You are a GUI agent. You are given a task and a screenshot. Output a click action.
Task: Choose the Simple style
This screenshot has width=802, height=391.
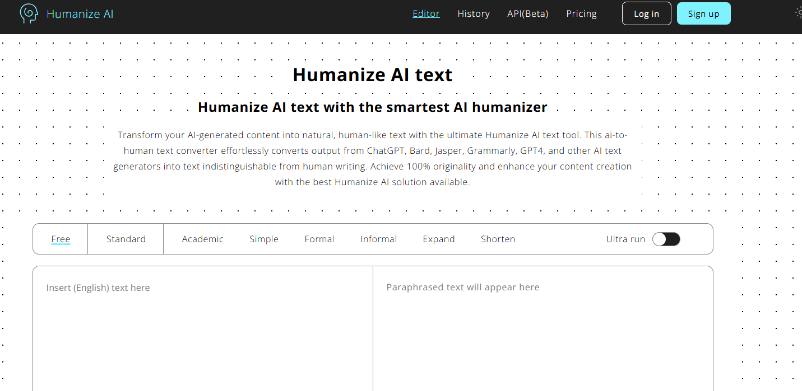click(x=264, y=239)
